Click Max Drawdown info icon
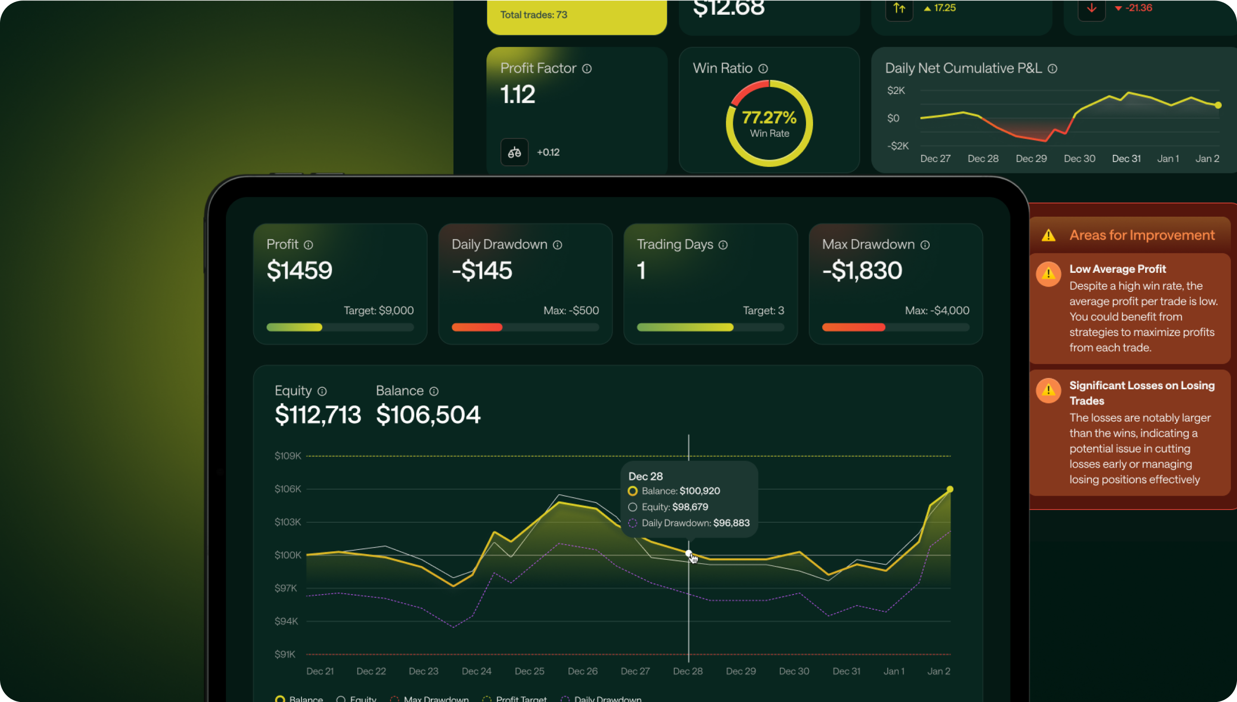The image size is (1237, 702). (x=925, y=245)
